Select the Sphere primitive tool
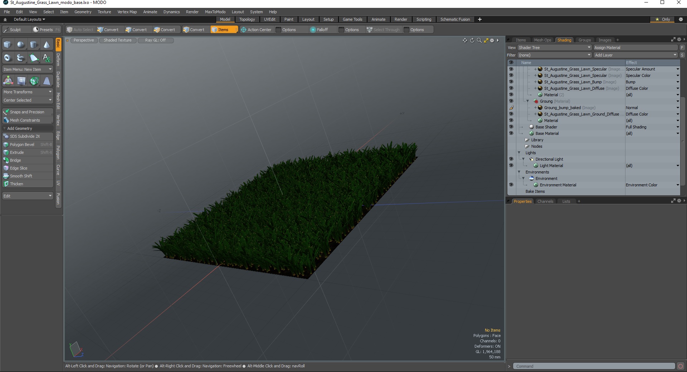This screenshot has width=687, height=372. point(21,45)
